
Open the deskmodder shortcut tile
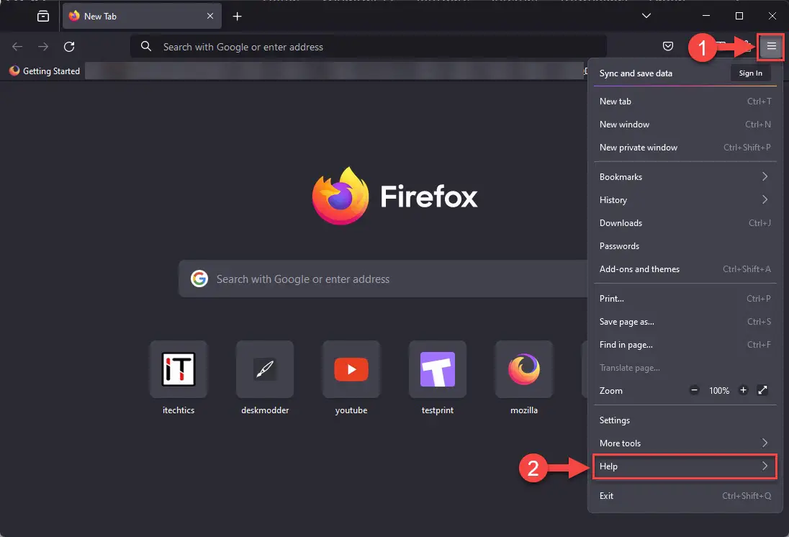tap(264, 369)
